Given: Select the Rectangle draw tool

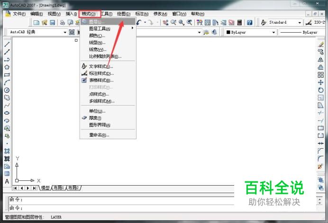Looking at the screenshot, I should tap(7, 75).
